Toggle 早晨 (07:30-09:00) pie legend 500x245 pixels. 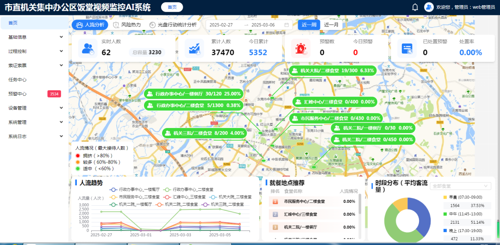462,197
